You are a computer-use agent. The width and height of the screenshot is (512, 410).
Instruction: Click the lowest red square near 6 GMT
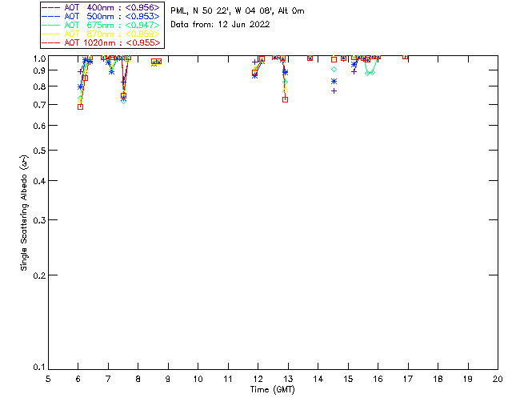click(80, 107)
